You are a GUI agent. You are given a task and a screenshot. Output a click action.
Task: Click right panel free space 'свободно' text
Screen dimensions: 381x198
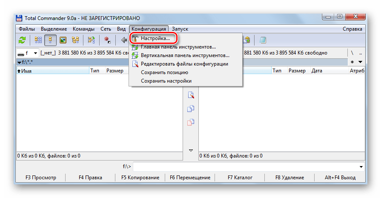click(316, 53)
